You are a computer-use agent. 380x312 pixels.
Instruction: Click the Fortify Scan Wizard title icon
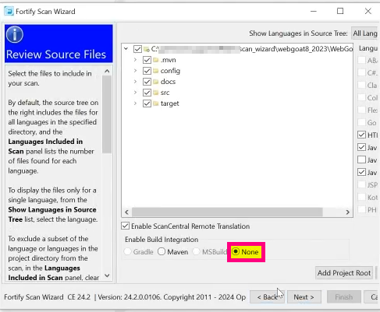pos(9,12)
